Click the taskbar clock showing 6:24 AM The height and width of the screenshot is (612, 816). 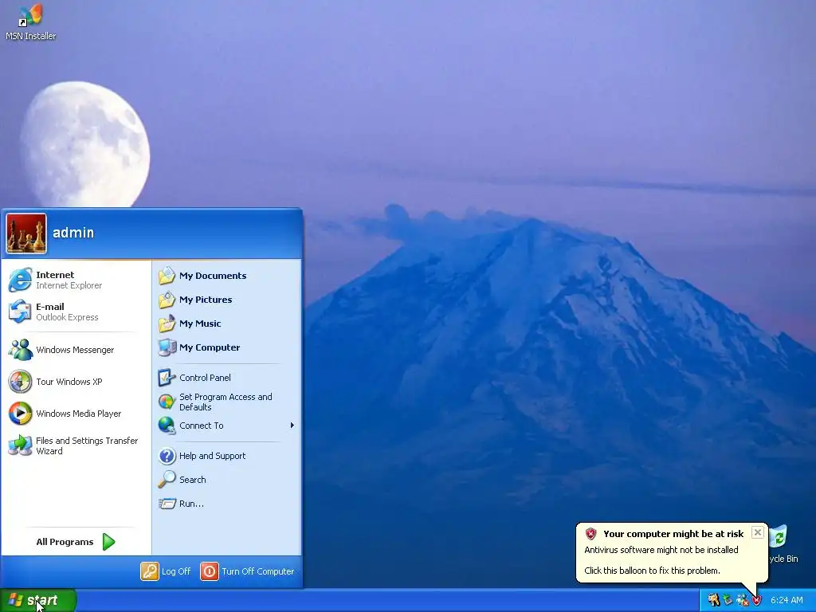pyautogui.click(x=787, y=600)
